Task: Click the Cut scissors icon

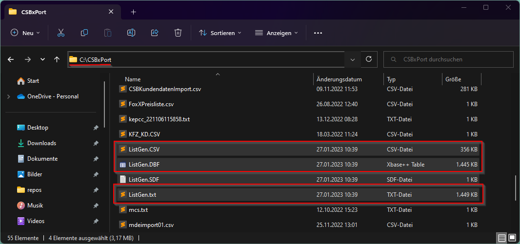Action: pyautogui.click(x=60, y=33)
